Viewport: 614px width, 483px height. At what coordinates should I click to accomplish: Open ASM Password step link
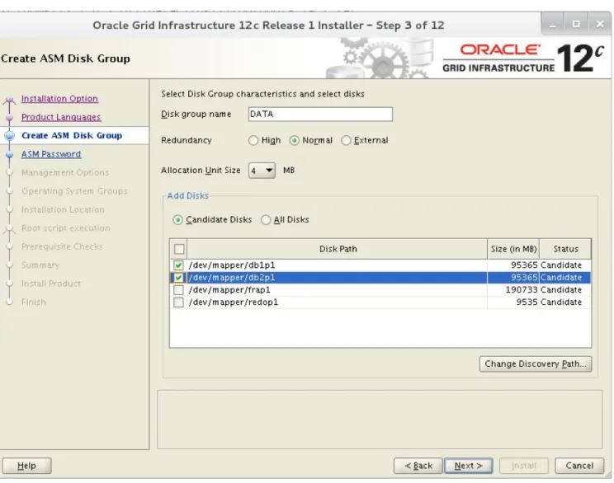(x=51, y=154)
